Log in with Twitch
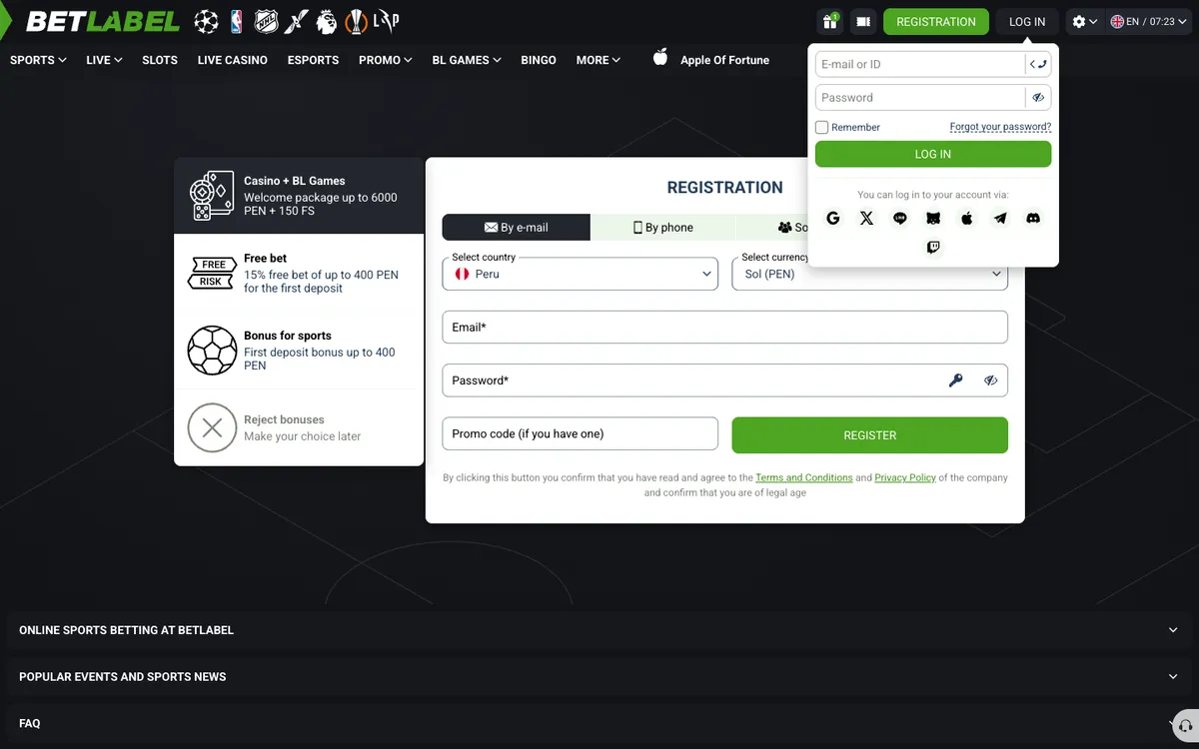Image resolution: width=1199 pixels, height=749 pixels. (933, 248)
